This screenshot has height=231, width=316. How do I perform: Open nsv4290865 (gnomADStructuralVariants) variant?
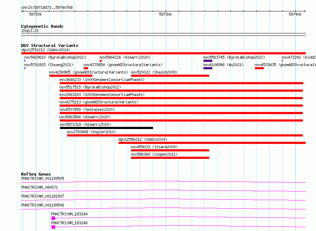point(88,72)
